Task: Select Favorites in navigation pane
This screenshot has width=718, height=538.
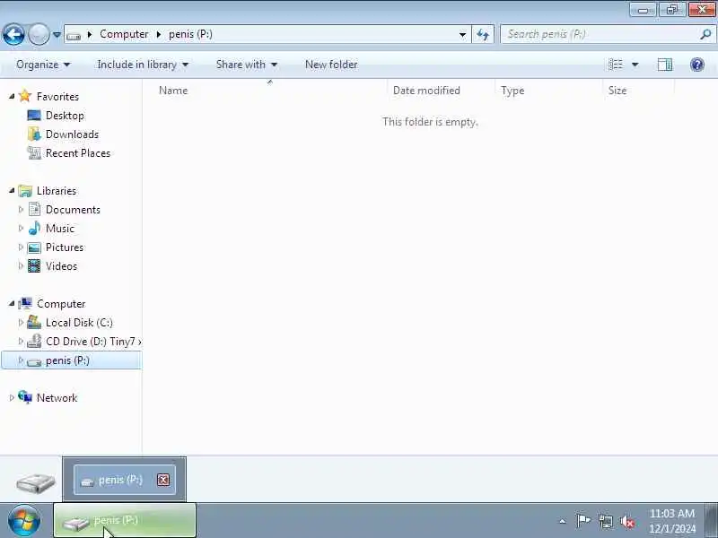Action: click(57, 97)
